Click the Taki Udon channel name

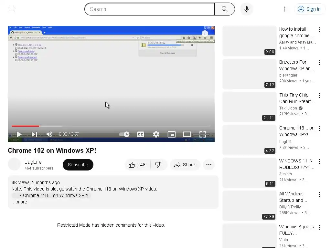288,108
